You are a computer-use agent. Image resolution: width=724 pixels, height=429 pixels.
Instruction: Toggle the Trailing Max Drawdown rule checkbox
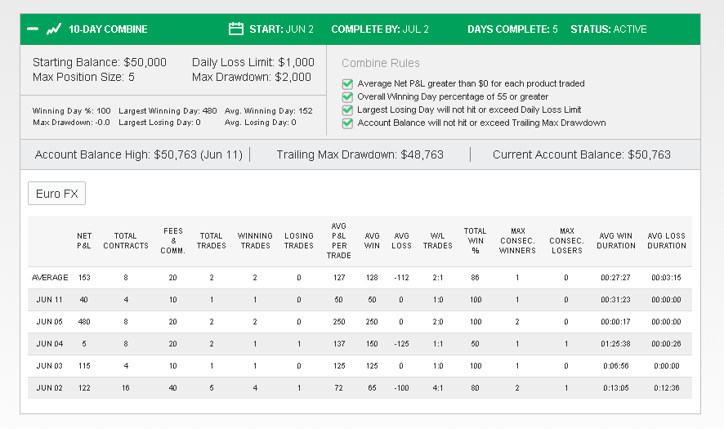(347, 123)
